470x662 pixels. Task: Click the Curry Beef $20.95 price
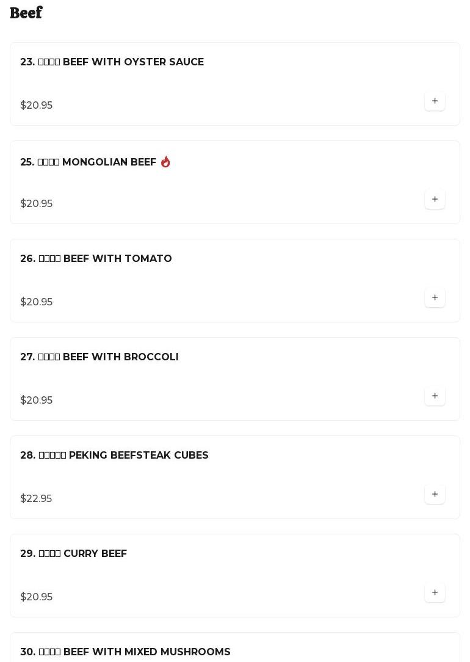click(36, 597)
